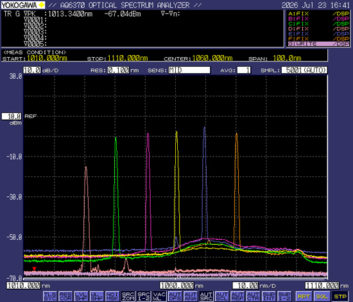Open the SMPL 5001 (AUTO) sampling field

[304, 70]
